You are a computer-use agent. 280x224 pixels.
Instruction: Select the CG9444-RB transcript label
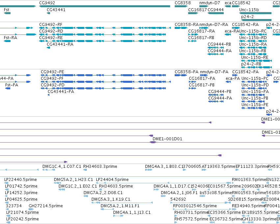coord(219,44)
